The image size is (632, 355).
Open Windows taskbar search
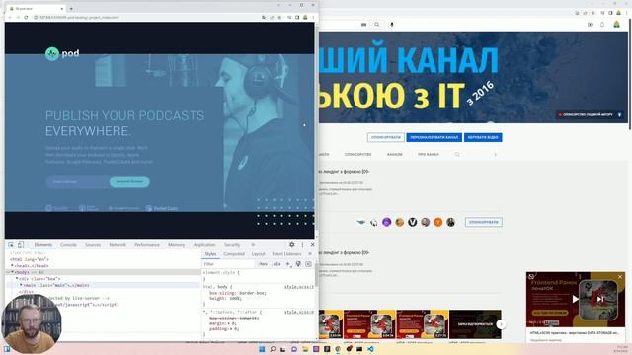(x=273, y=349)
